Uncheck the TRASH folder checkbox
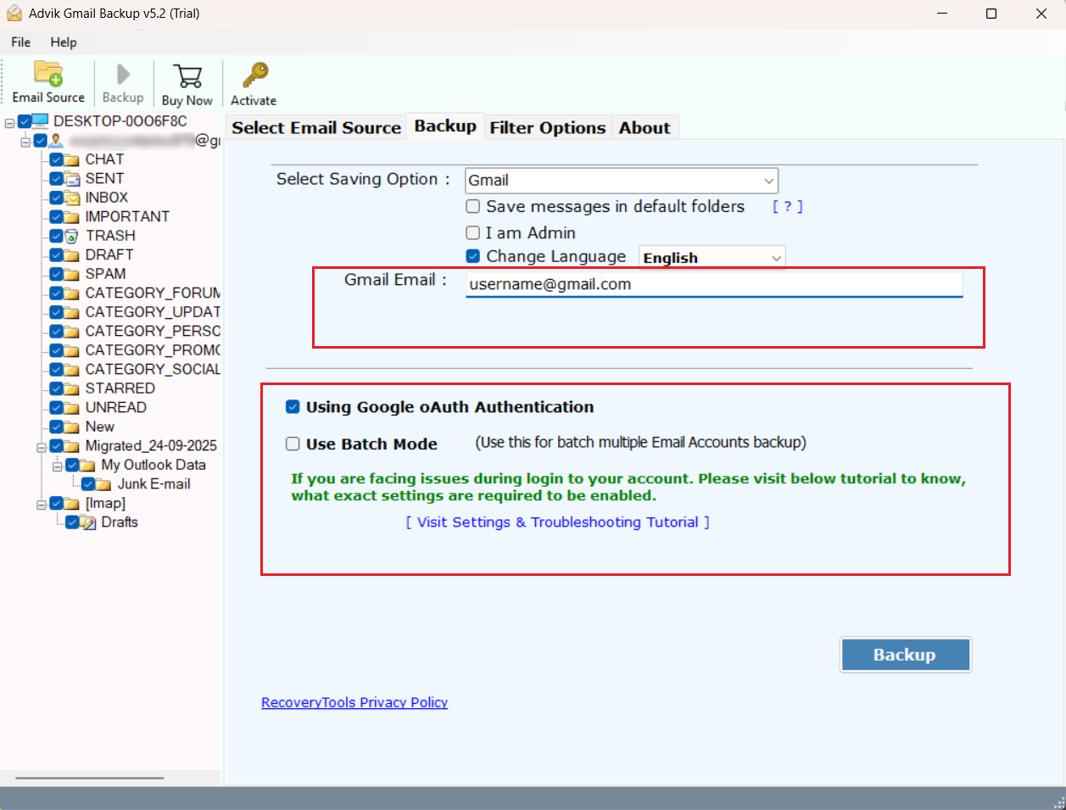The image size is (1066, 810). point(56,236)
